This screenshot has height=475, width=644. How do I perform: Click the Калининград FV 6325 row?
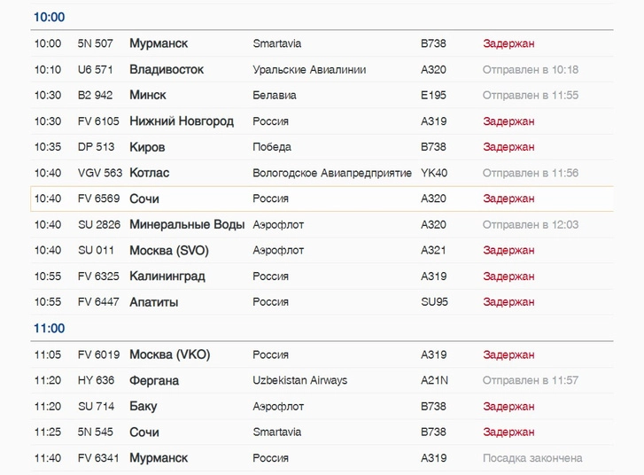tap(322, 276)
